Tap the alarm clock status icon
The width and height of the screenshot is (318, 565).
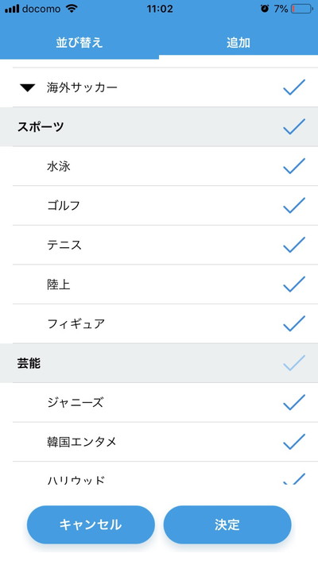[265, 9]
